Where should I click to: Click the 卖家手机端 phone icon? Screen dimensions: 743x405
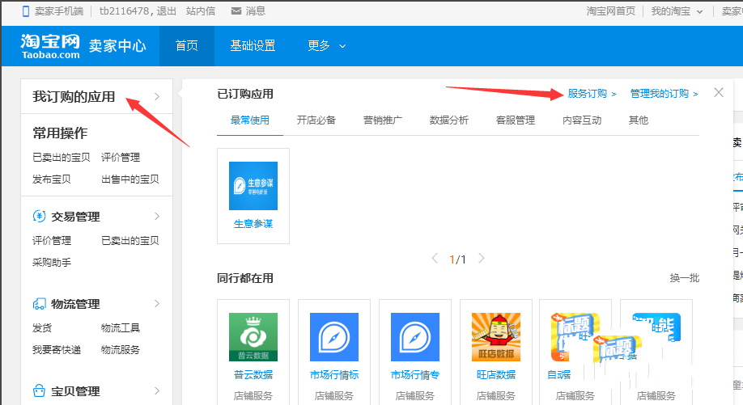(26, 11)
